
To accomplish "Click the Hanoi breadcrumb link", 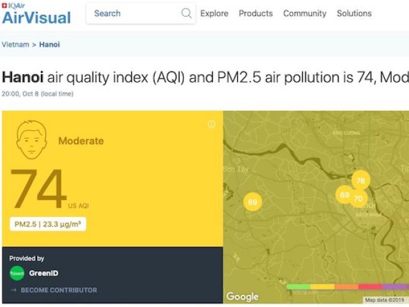I will click(x=50, y=45).
